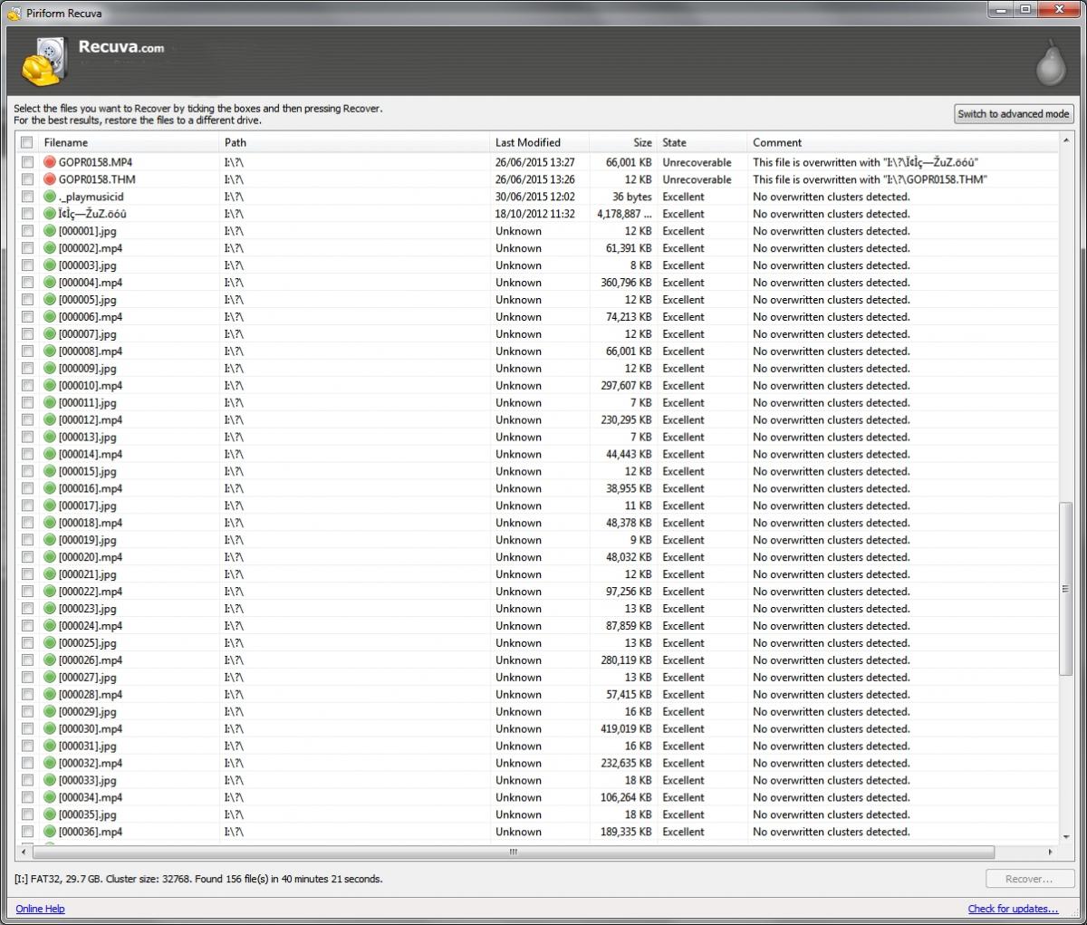Click the Piriform pear logo
This screenshot has width=1087, height=925.
click(1051, 63)
